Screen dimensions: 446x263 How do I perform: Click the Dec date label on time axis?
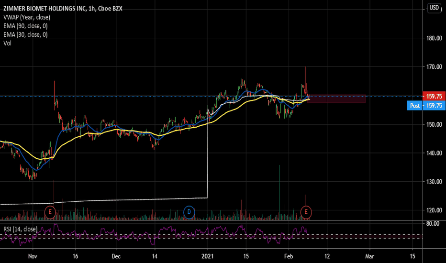116,256
